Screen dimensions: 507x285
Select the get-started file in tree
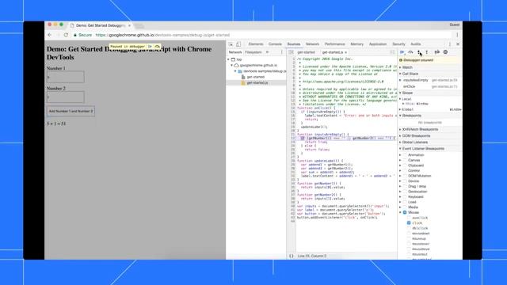255,77
